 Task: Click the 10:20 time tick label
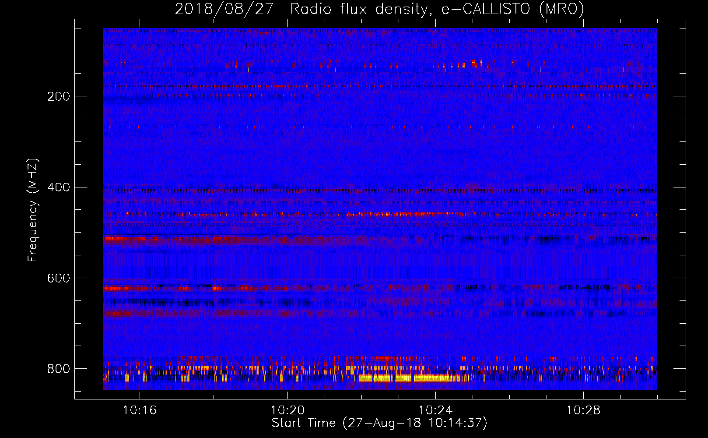(x=287, y=410)
